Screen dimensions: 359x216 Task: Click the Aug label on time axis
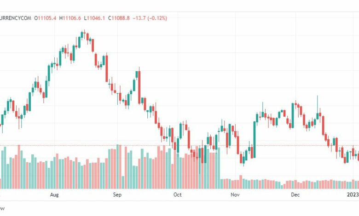pos(54,195)
